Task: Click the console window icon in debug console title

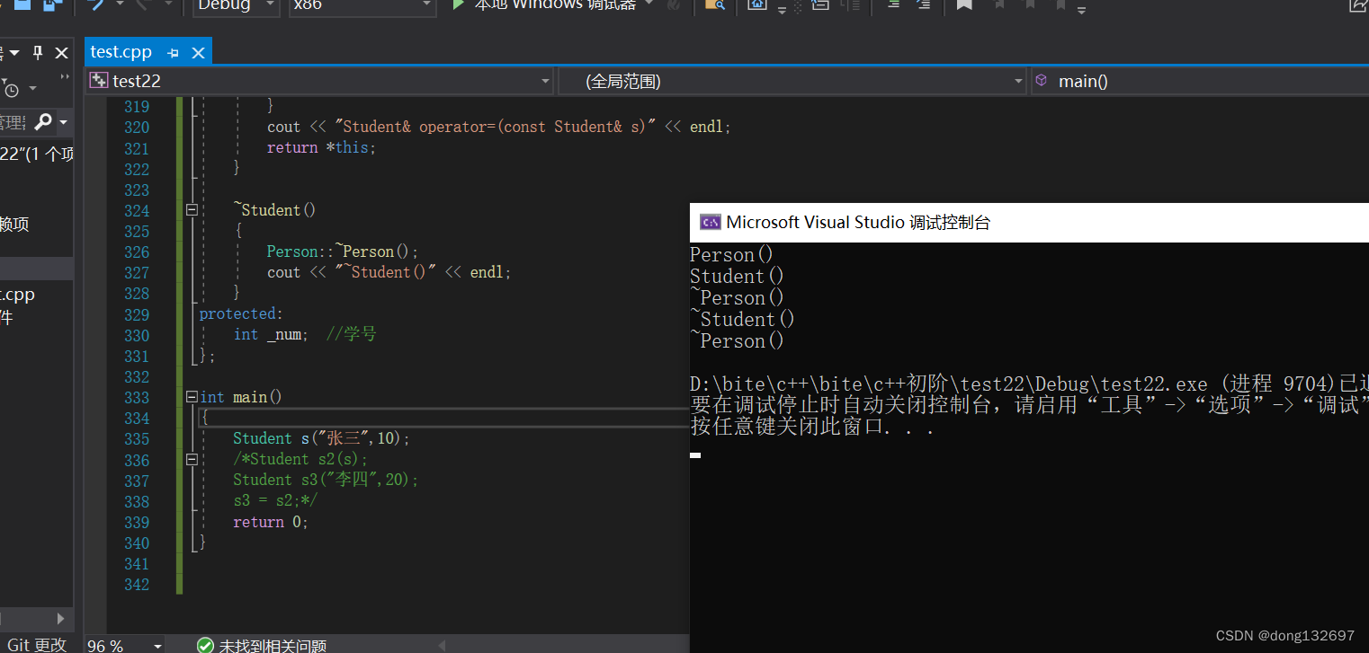Action: pyautogui.click(x=710, y=223)
